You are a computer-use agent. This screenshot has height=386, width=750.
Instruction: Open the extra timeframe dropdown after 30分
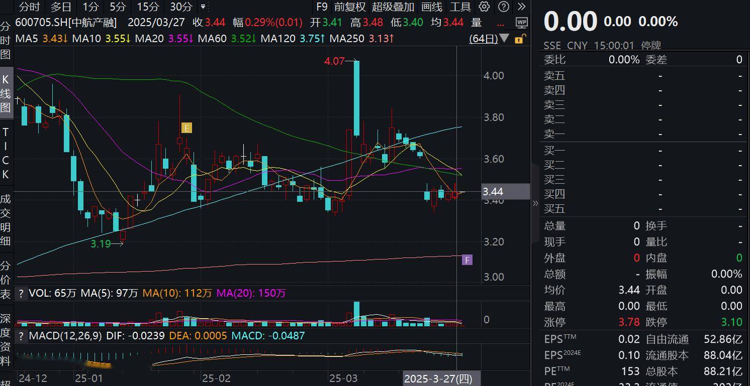click(x=203, y=7)
